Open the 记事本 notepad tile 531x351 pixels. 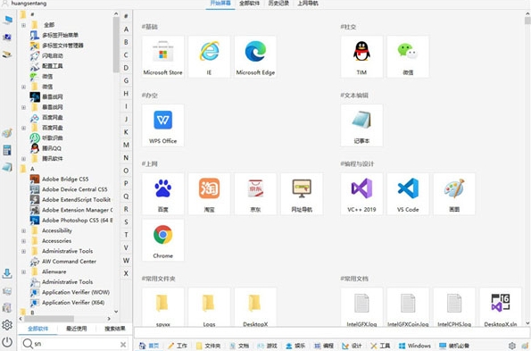[361, 125]
